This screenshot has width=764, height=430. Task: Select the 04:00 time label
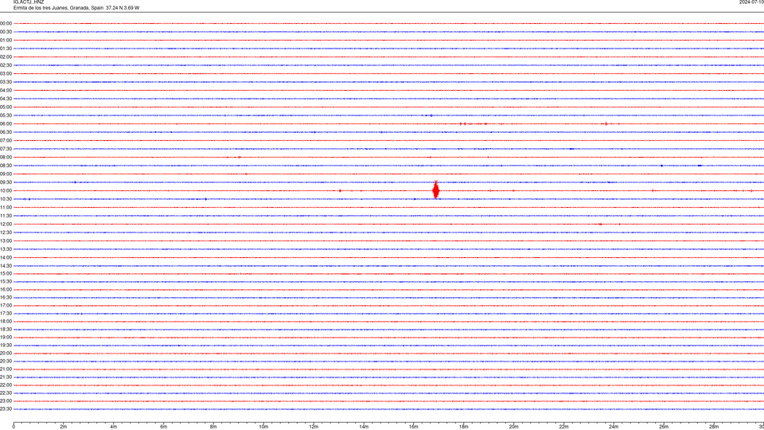click(6, 90)
